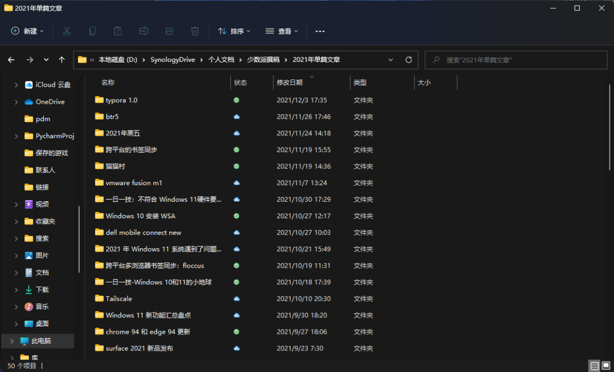Click the Share icon in toolbar
614x372 pixels.
coord(169,31)
